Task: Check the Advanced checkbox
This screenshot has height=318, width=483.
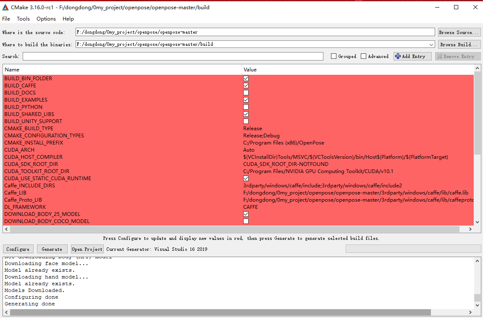Action: 363,56
